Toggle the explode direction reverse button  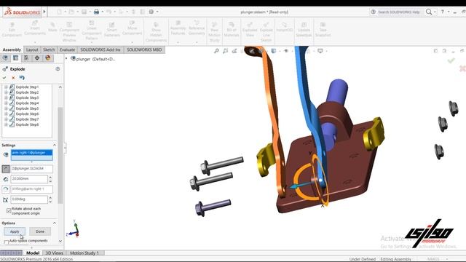point(6,169)
